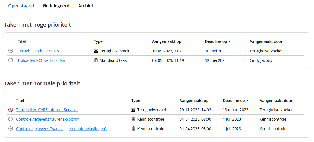The height and width of the screenshot is (142, 314).
Task: Select the Openstaand tab
Action: point(21,6)
